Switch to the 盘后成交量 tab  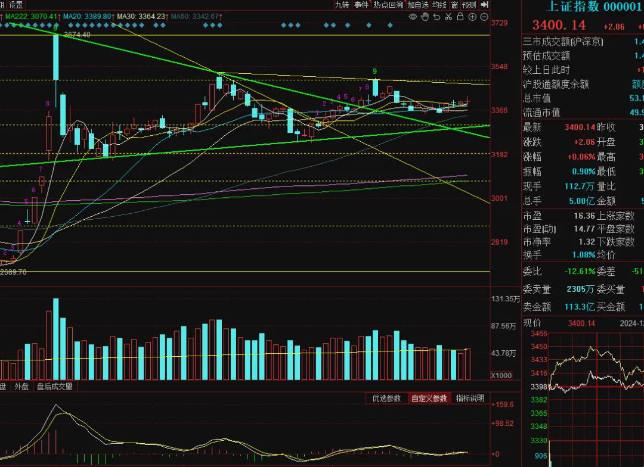pyautogui.click(x=55, y=387)
